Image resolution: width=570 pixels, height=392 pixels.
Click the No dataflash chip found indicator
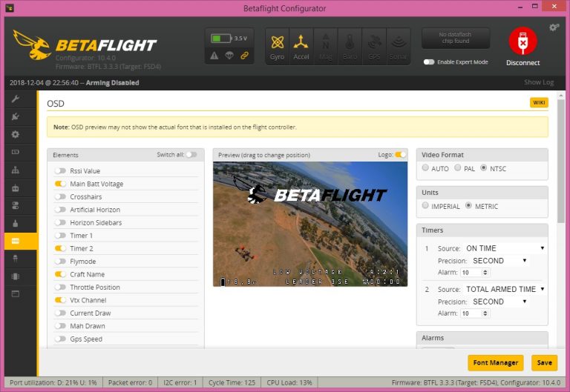pyautogui.click(x=455, y=38)
